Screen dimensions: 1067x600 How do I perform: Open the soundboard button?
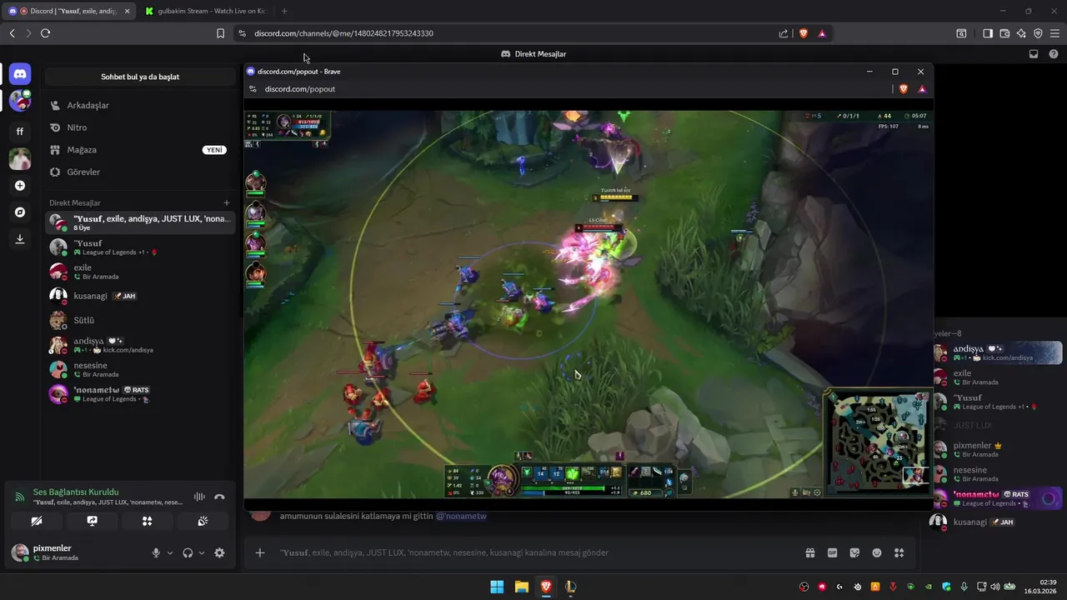pyautogui.click(x=203, y=521)
